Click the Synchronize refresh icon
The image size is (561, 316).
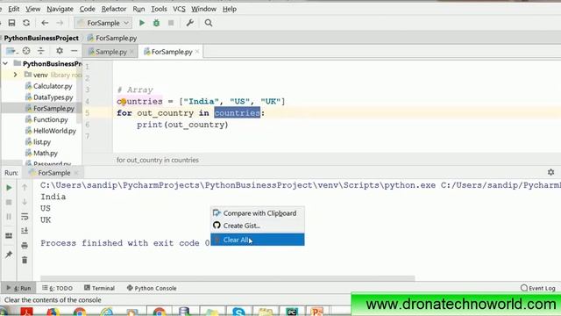tap(26, 23)
